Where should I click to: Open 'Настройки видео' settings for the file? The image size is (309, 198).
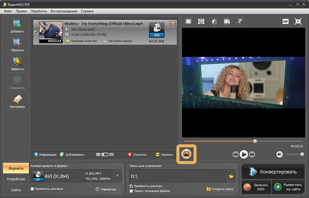(118, 41)
